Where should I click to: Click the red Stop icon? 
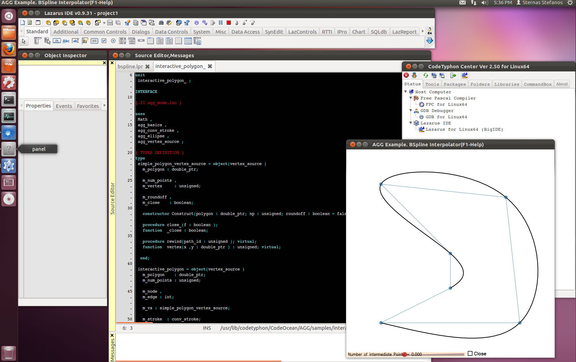click(229, 23)
